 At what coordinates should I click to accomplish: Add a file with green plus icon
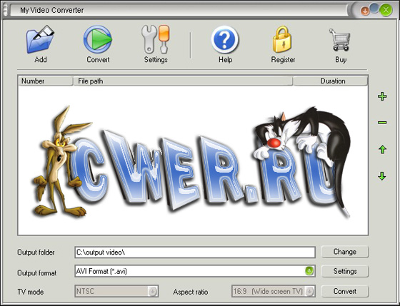(382, 96)
